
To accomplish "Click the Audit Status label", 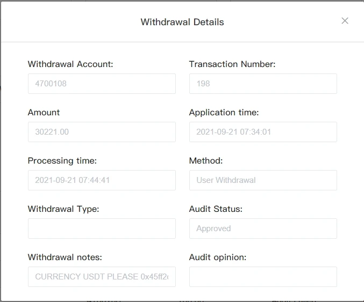I will coord(216,209).
